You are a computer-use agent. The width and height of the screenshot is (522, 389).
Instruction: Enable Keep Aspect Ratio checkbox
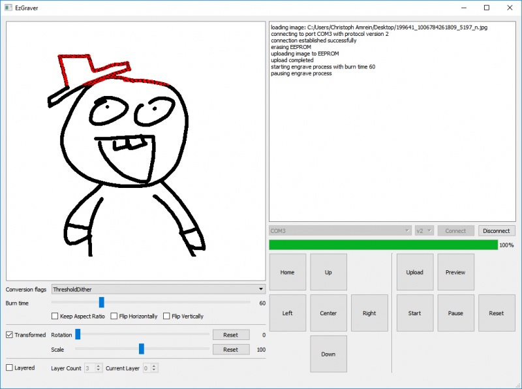pos(55,317)
